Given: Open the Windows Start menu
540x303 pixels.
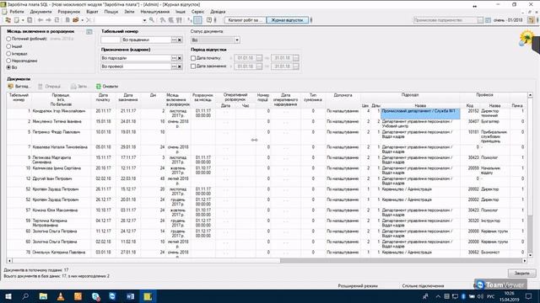Looking at the screenshot, I should coord(8,296).
